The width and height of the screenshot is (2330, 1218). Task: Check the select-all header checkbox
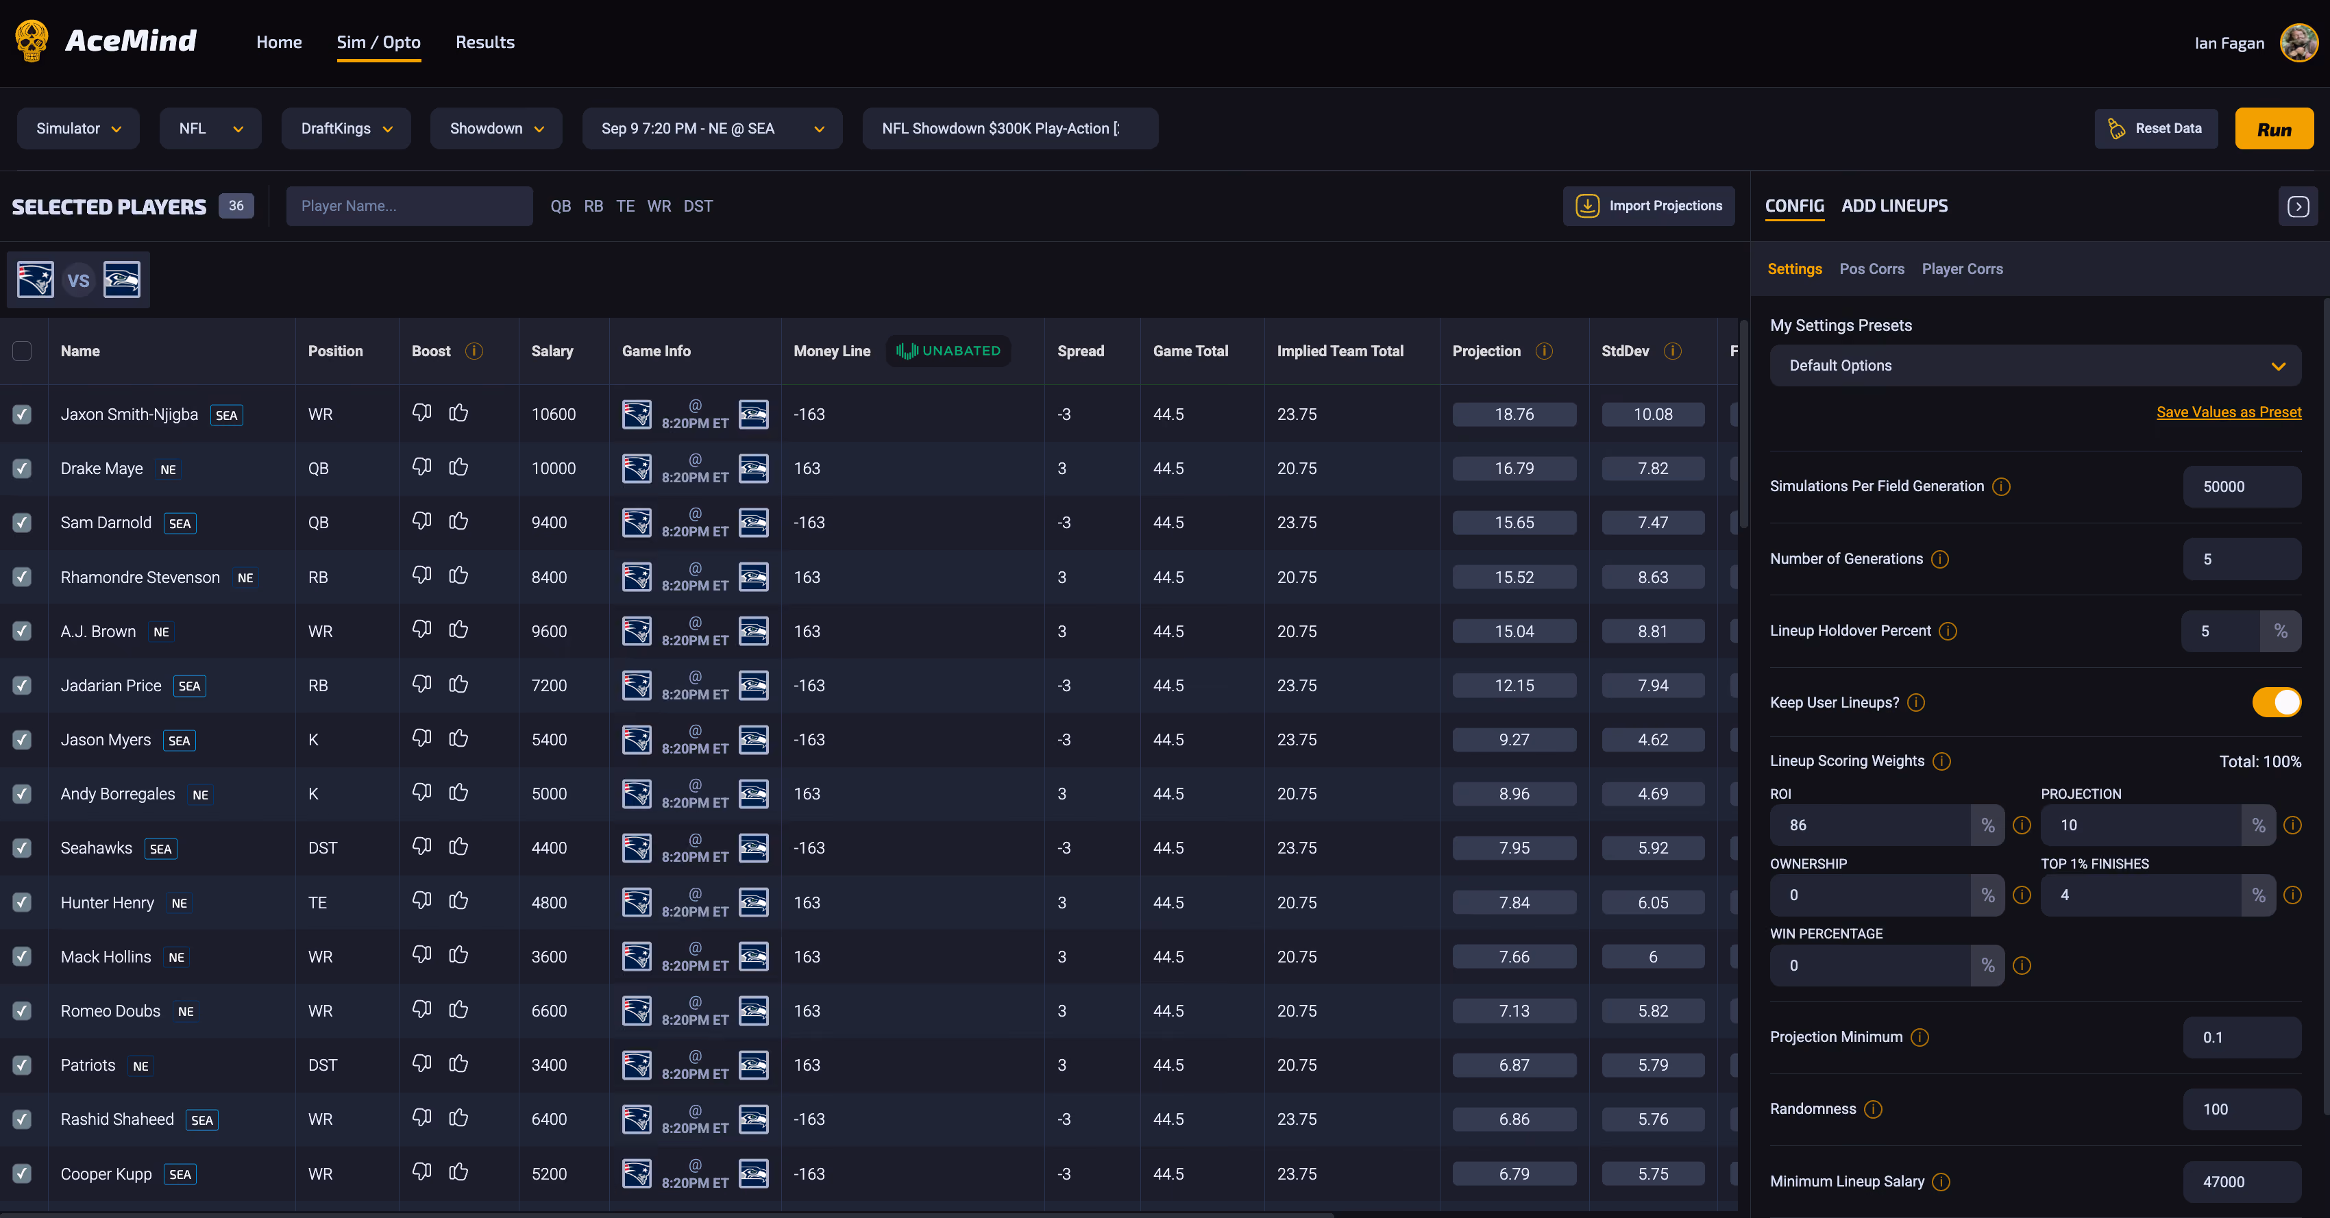(x=23, y=351)
